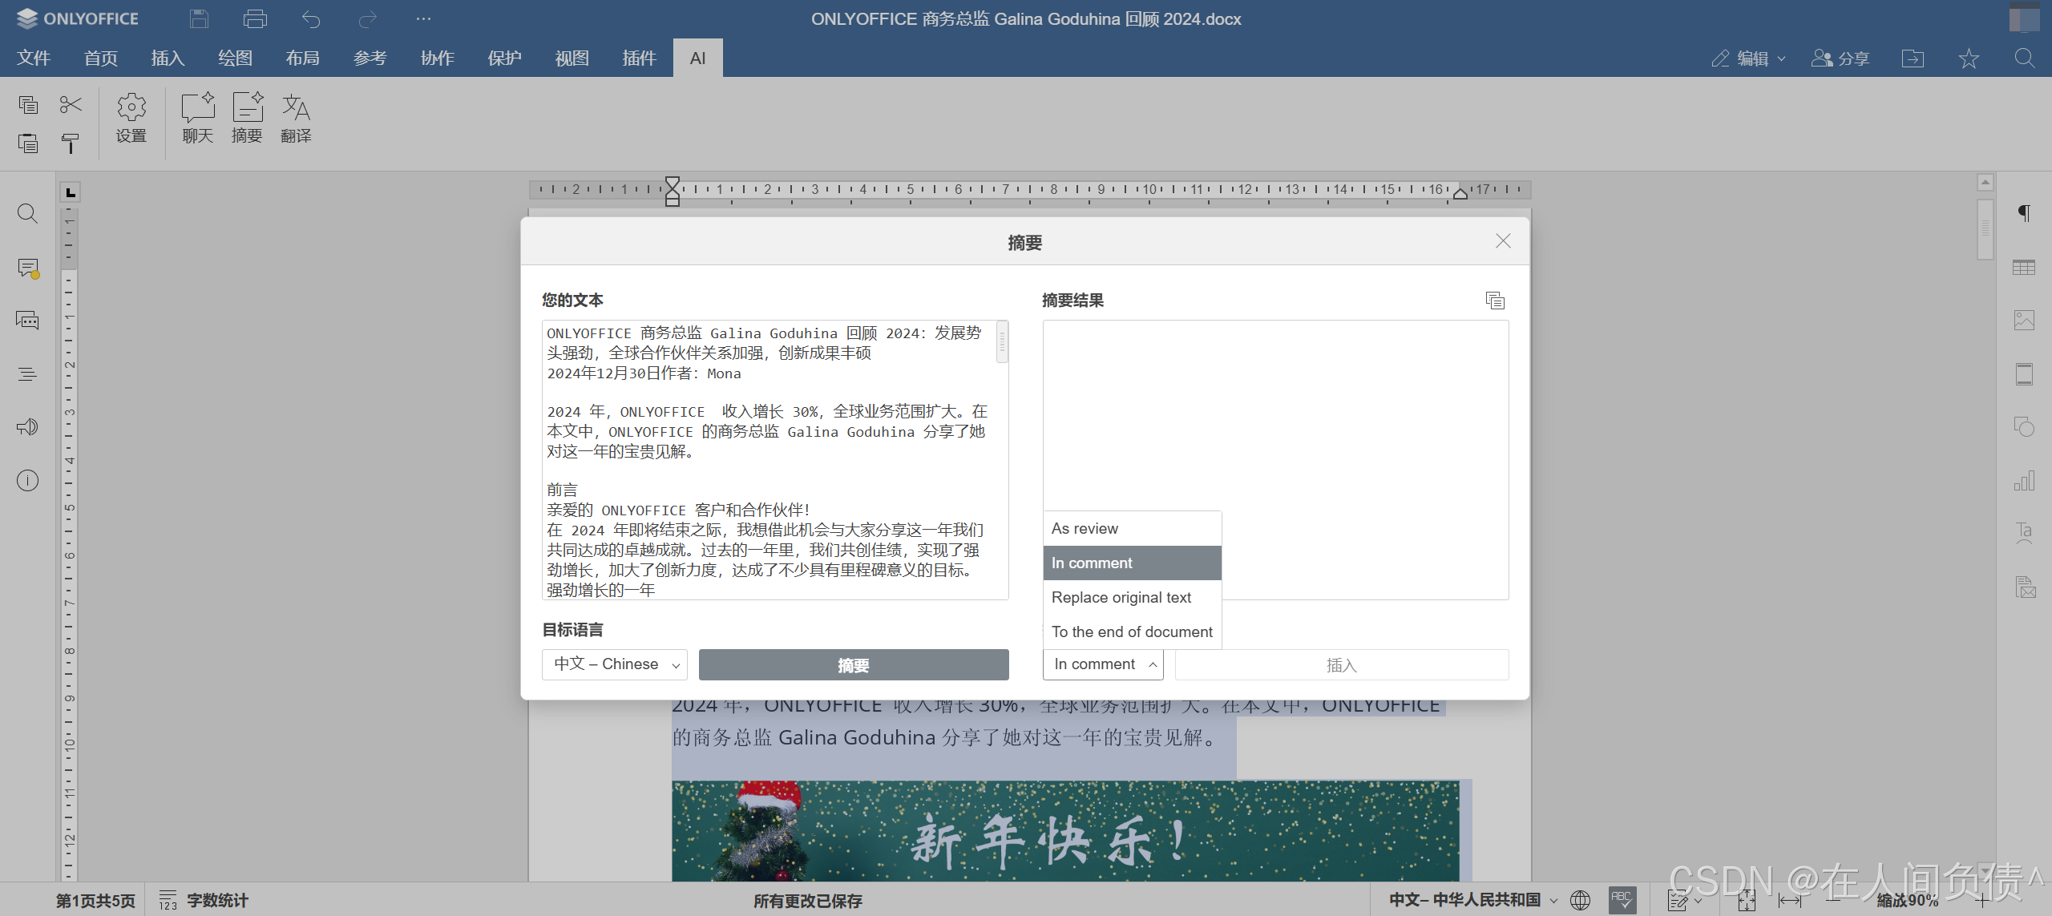Star the document as favorite

[1968, 58]
